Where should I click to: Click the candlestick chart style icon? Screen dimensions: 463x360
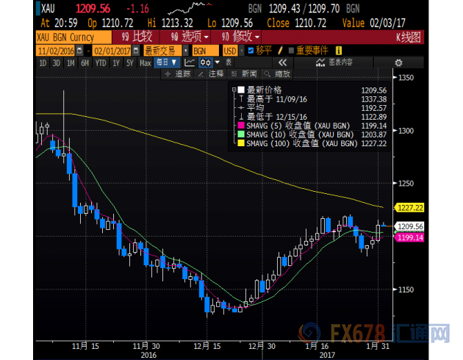coord(206,63)
